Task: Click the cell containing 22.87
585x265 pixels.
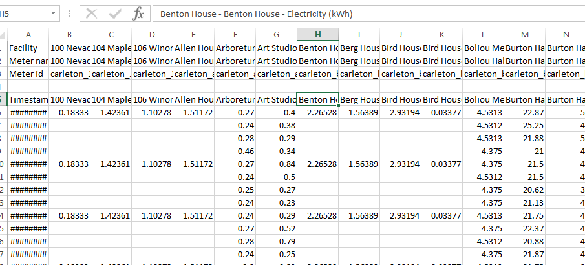Action: tap(524, 112)
